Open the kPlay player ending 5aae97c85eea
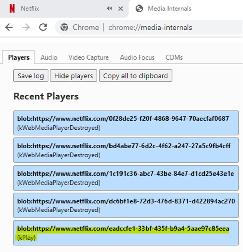The image size is (243, 252). [x=126, y=233]
